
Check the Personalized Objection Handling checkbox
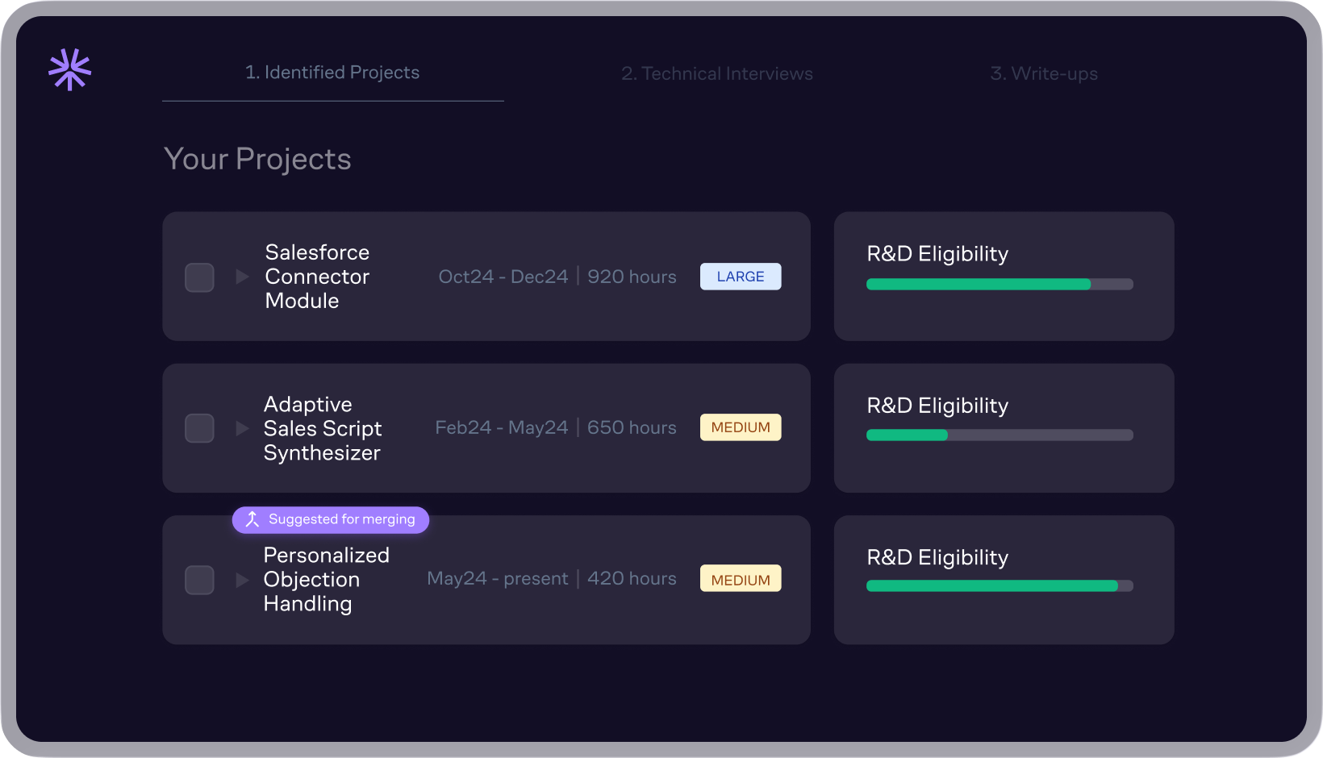(x=198, y=579)
